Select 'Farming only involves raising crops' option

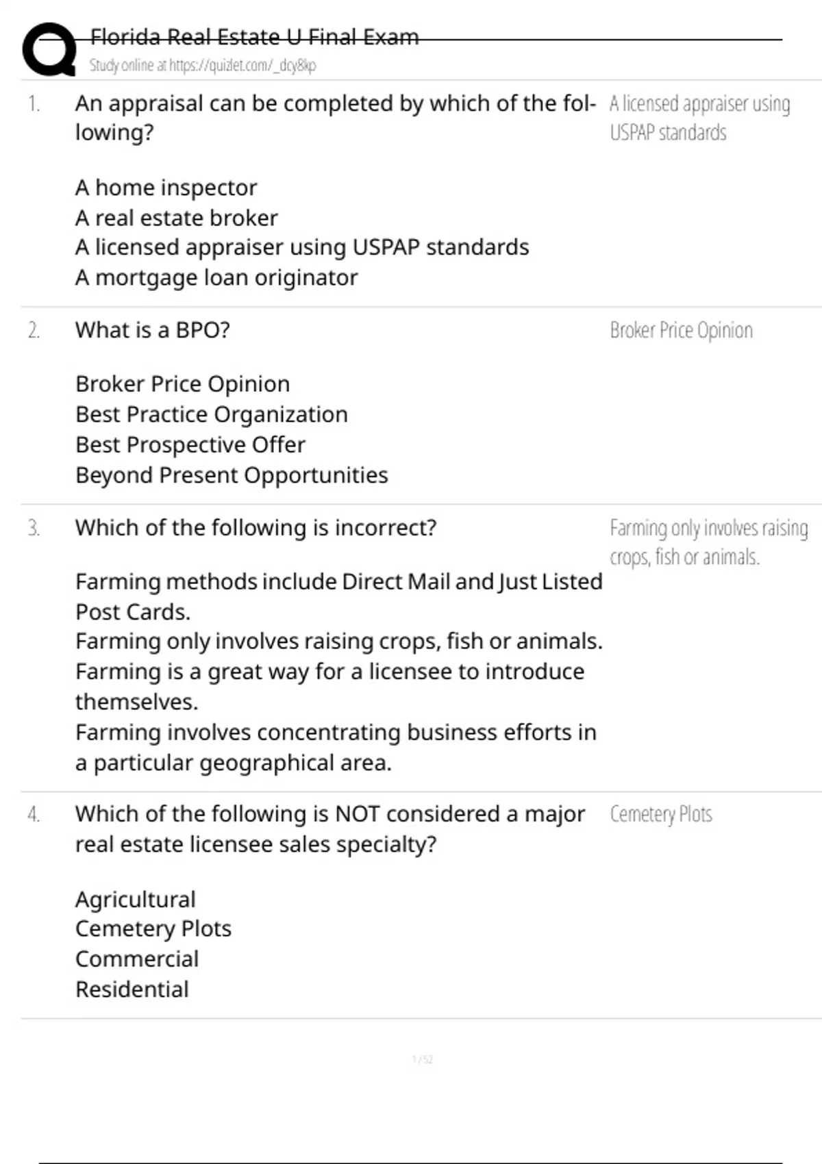338,642
